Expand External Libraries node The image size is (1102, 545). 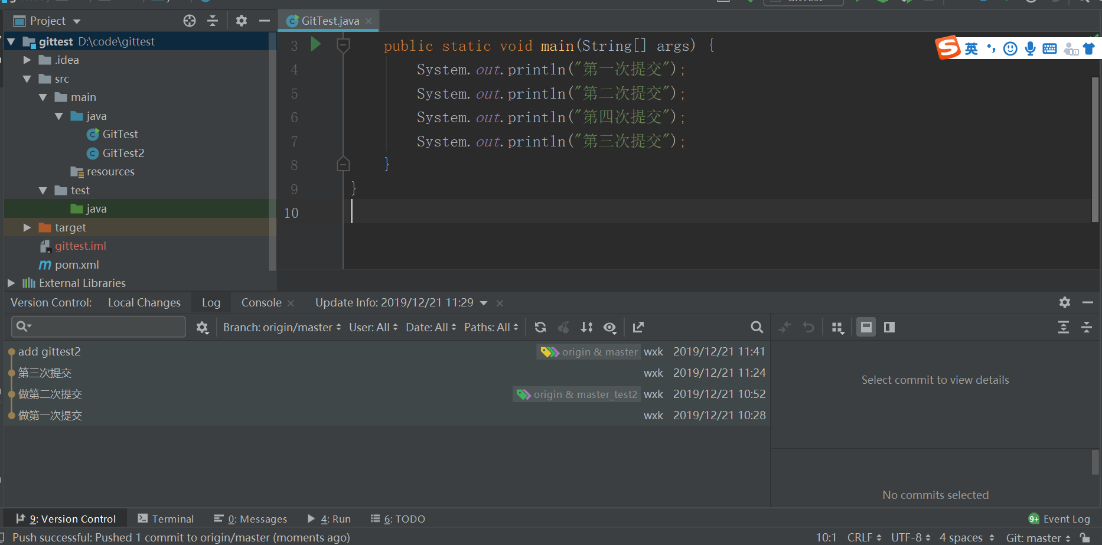pyautogui.click(x=11, y=283)
